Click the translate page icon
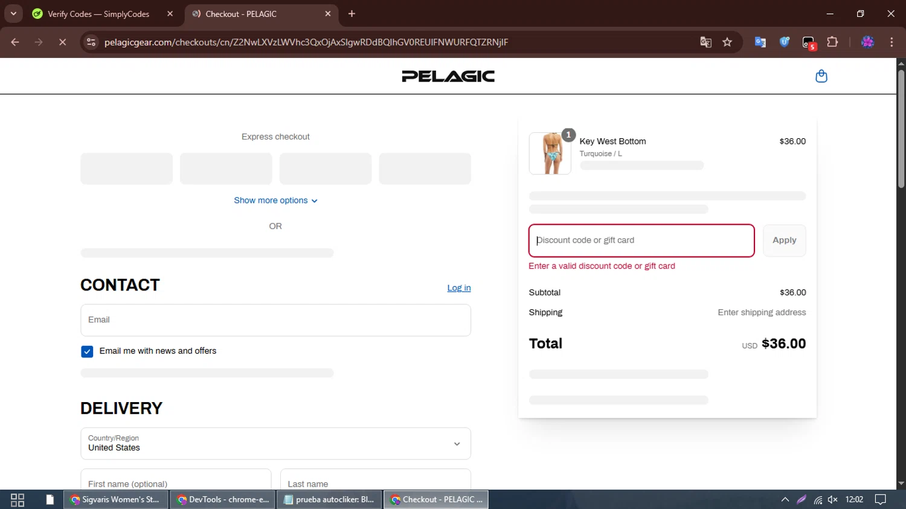The image size is (906, 509). 705,42
